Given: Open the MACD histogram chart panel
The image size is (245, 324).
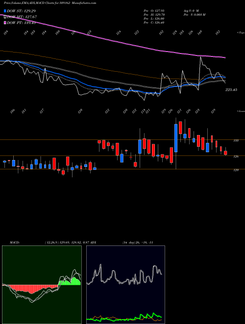Looking at the screenshot, I should 42,285.
